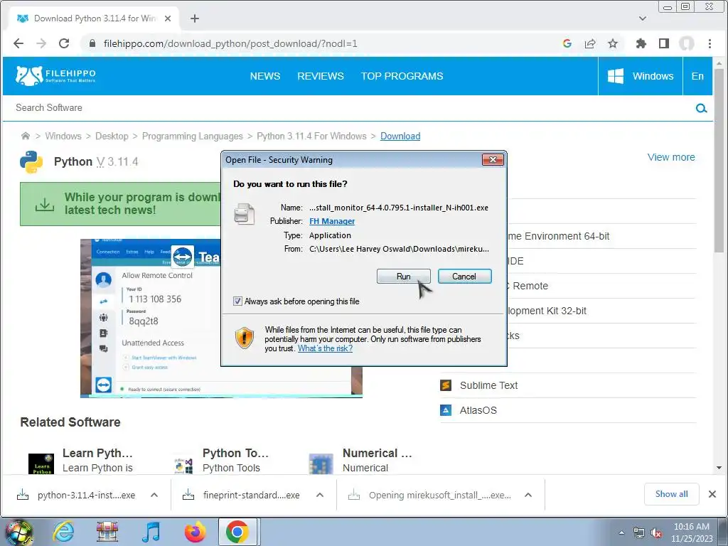Open the TOP PROGRAMS section

tap(402, 76)
